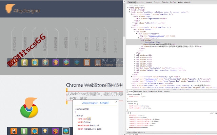Switch to the Console tab

(188, 2)
